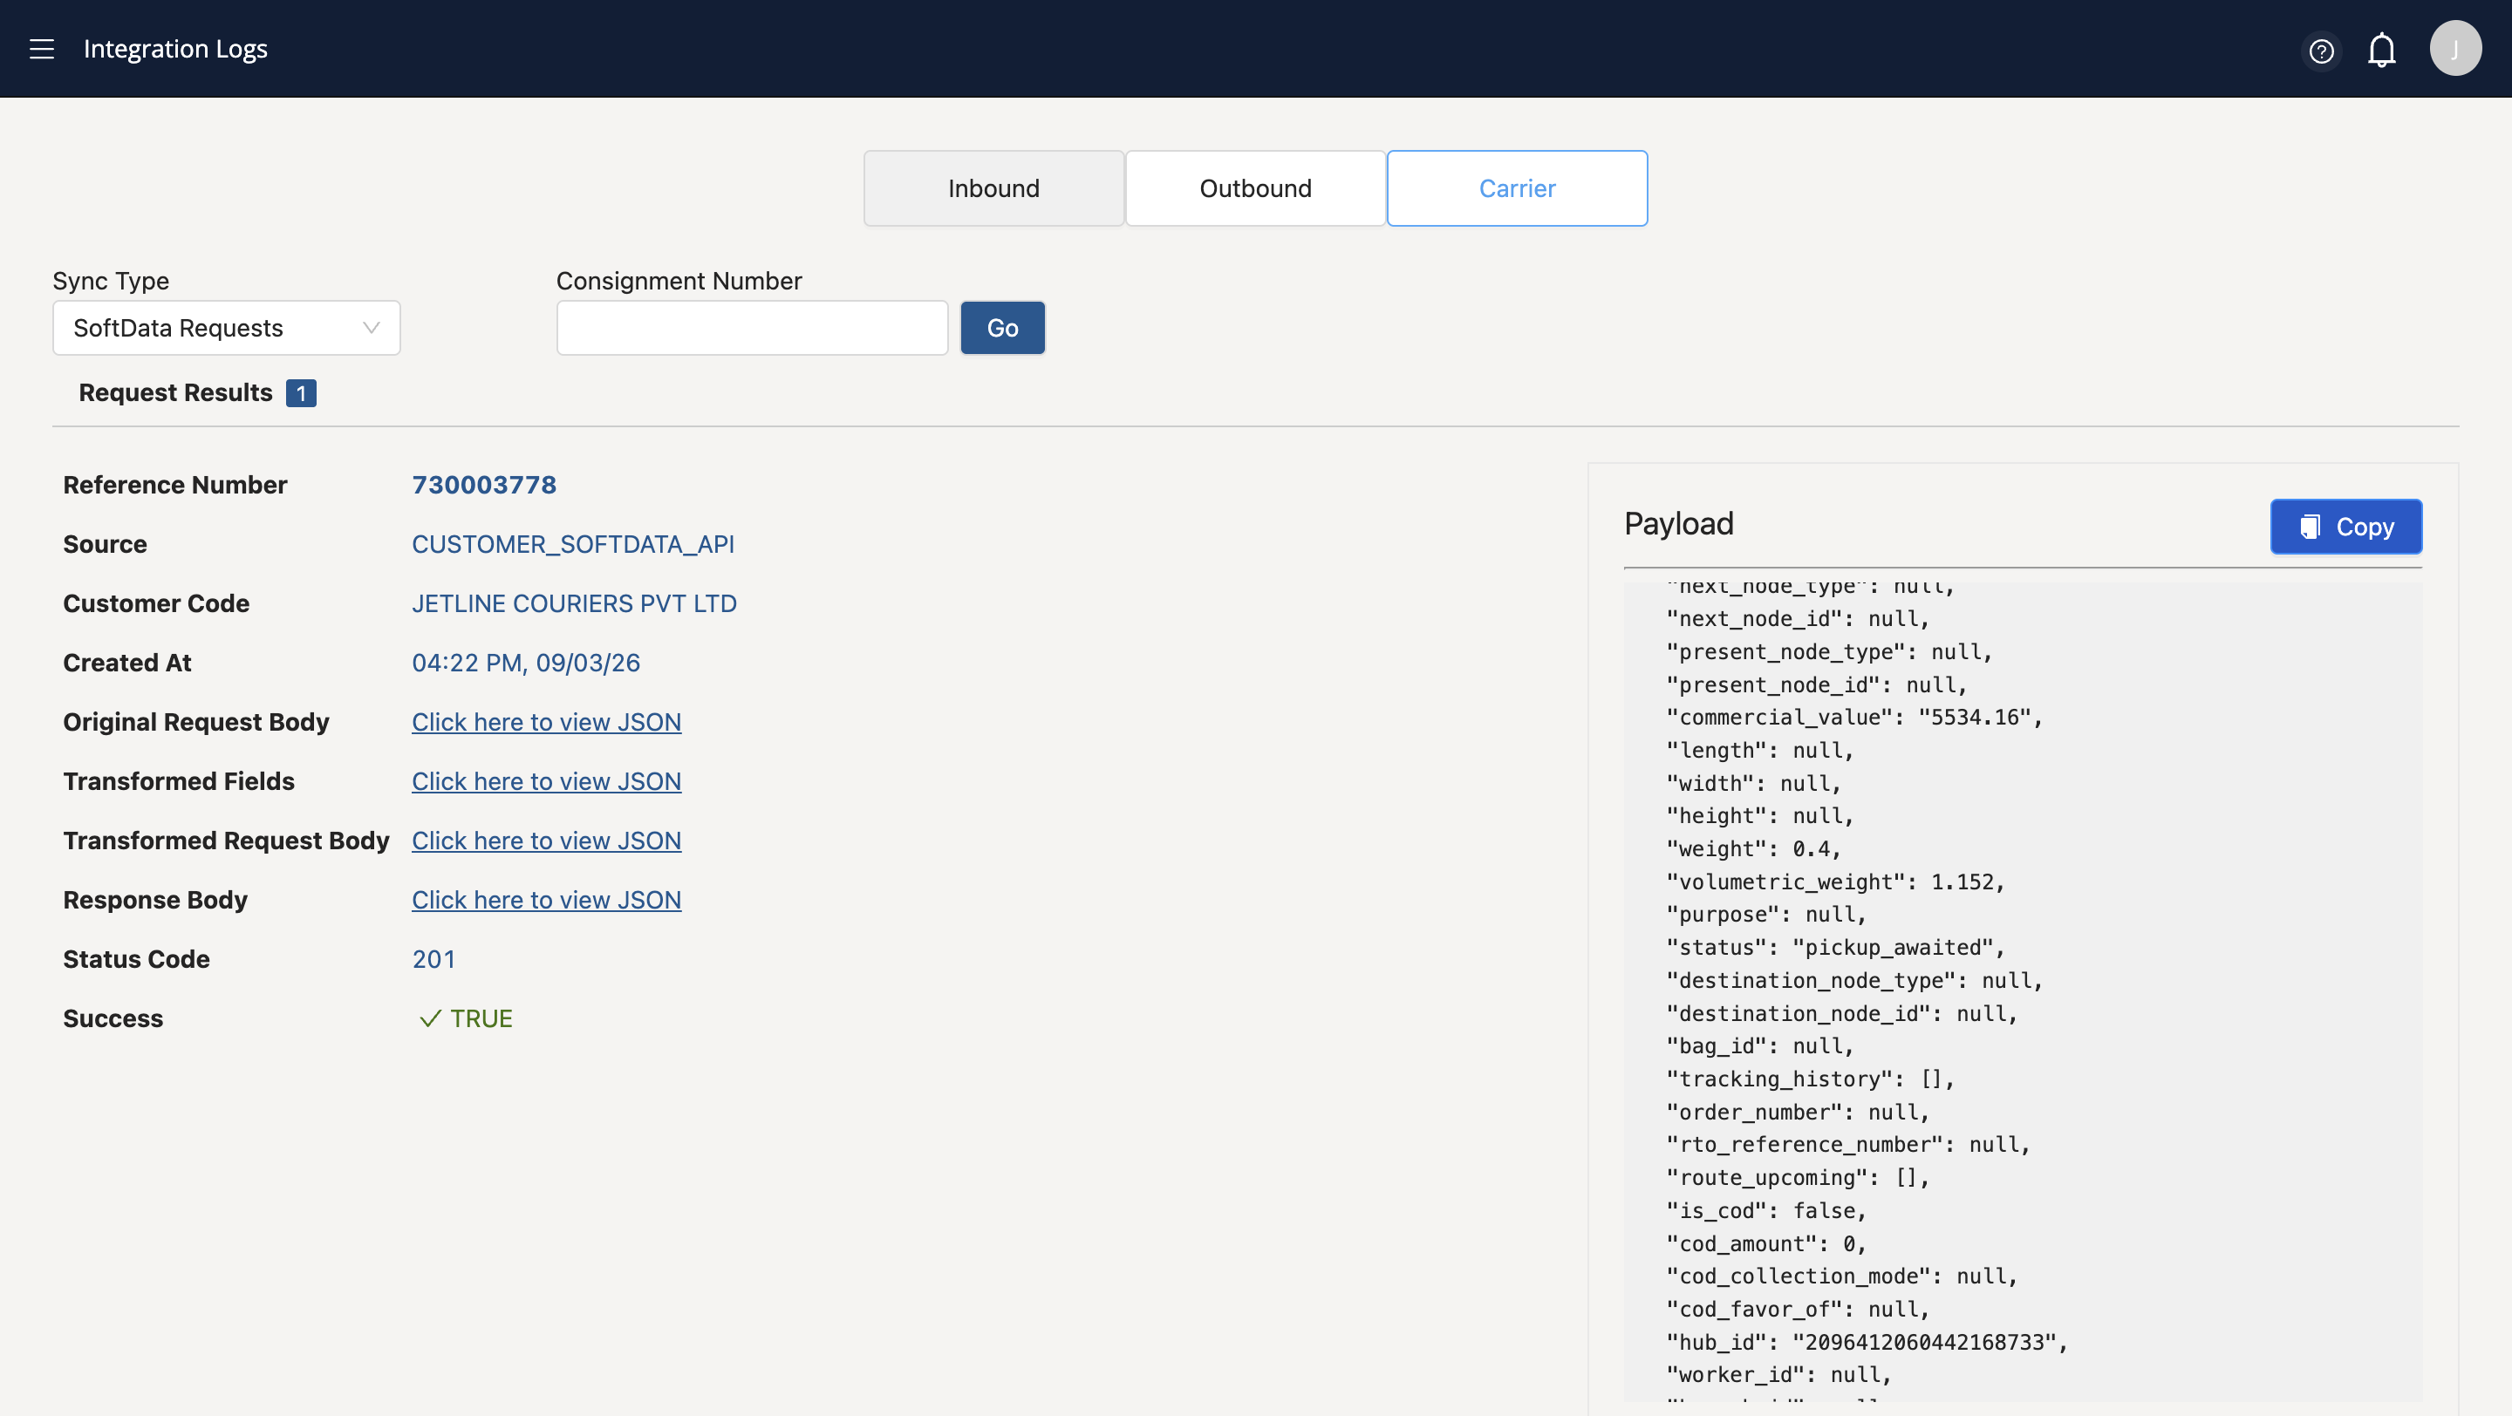2512x1416 pixels.
Task: Open the notifications bell
Action: pyautogui.click(x=2381, y=50)
